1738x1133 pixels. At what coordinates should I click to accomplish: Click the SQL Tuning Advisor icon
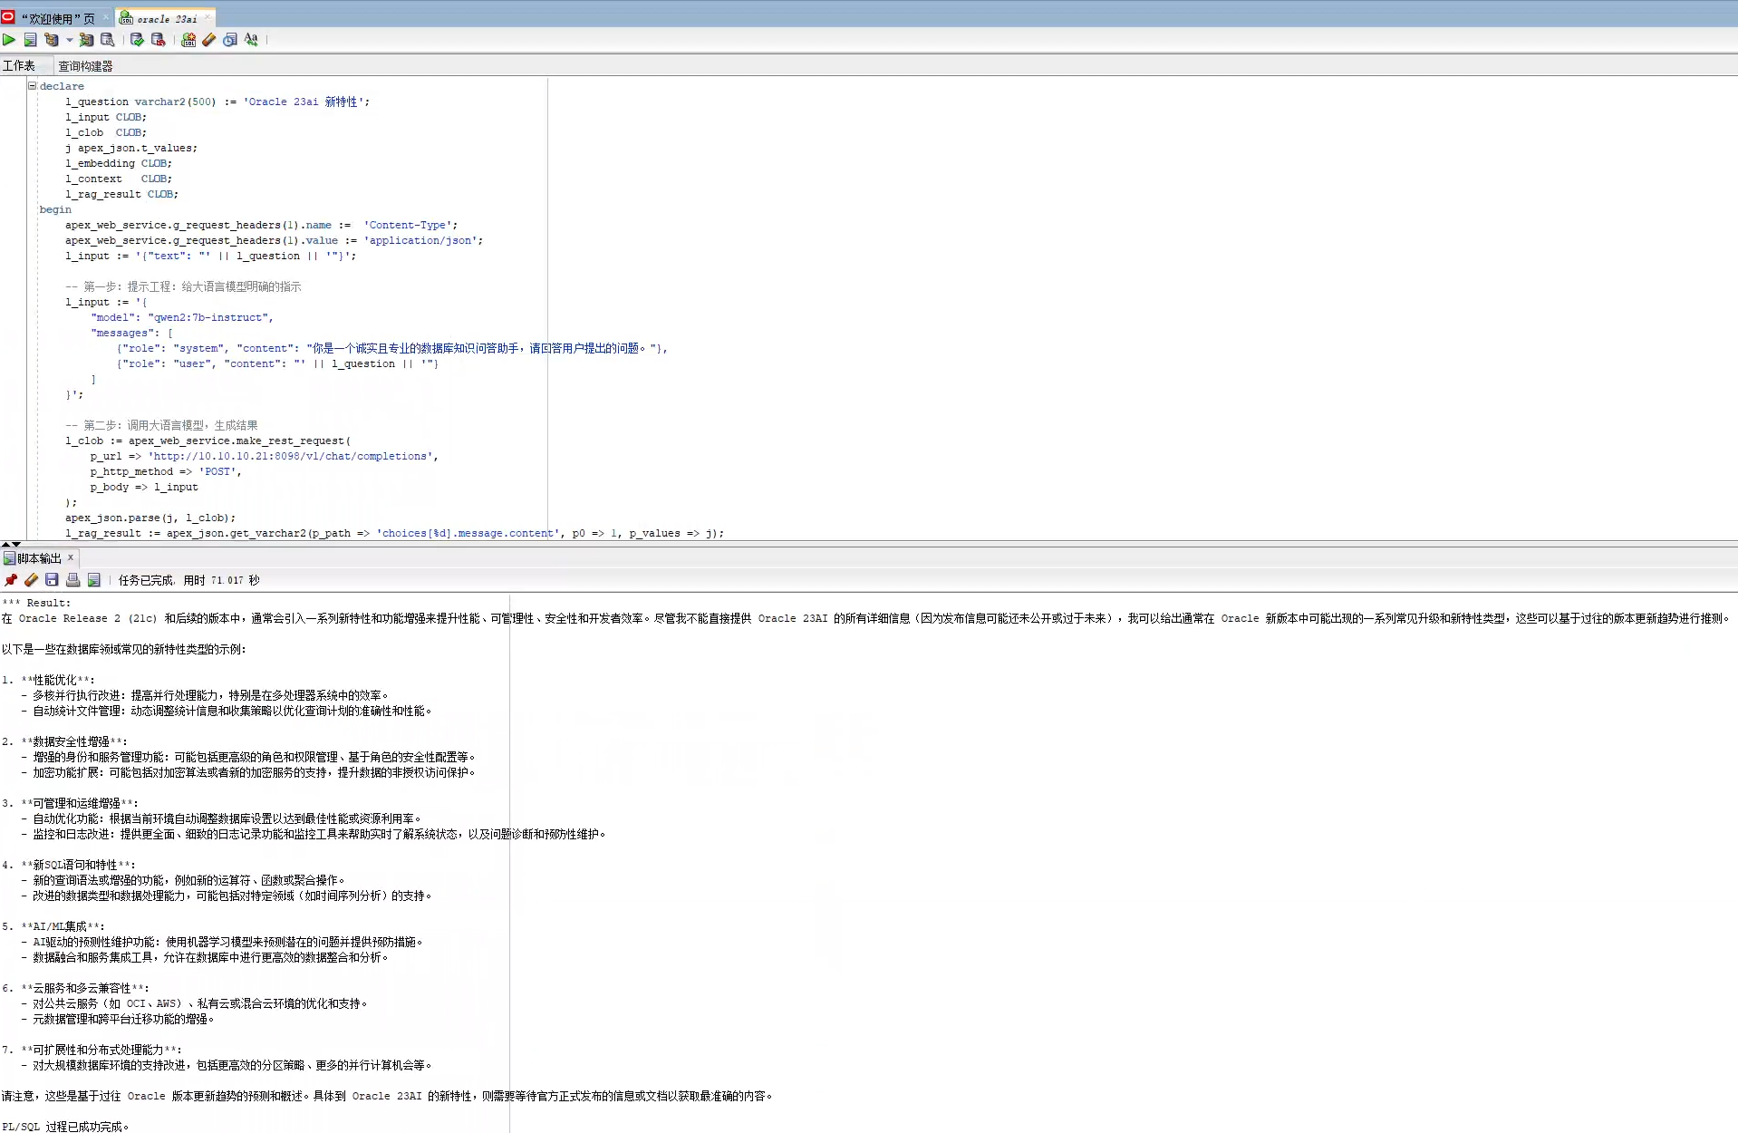click(108, 40)
